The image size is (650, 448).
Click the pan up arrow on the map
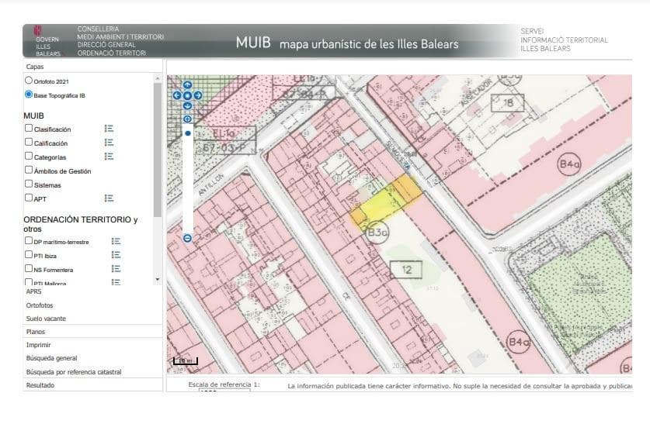point(186,84)
